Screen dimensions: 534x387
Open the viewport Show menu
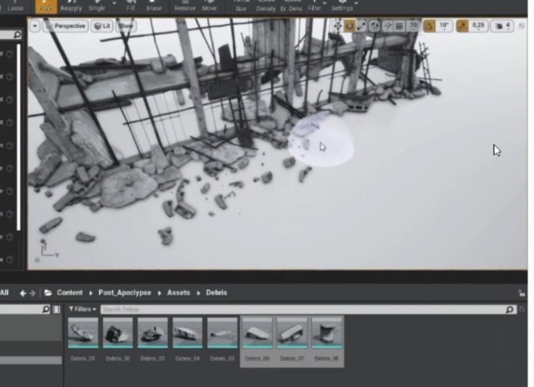(x=126, y=26)
